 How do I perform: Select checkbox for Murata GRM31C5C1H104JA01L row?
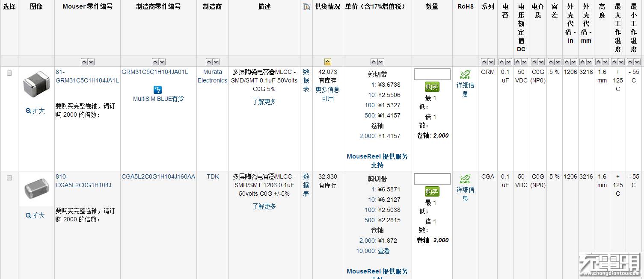point(9,73)
